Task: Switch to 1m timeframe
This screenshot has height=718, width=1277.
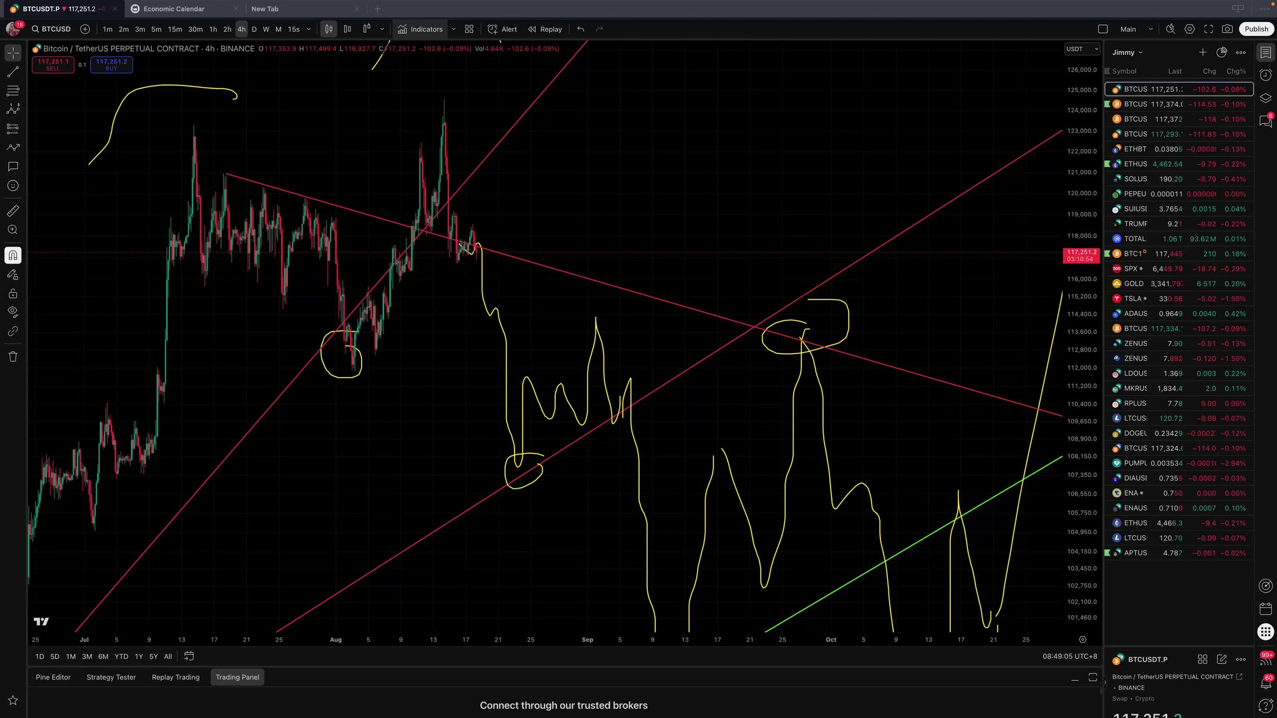Action: [x=108, y=29]
